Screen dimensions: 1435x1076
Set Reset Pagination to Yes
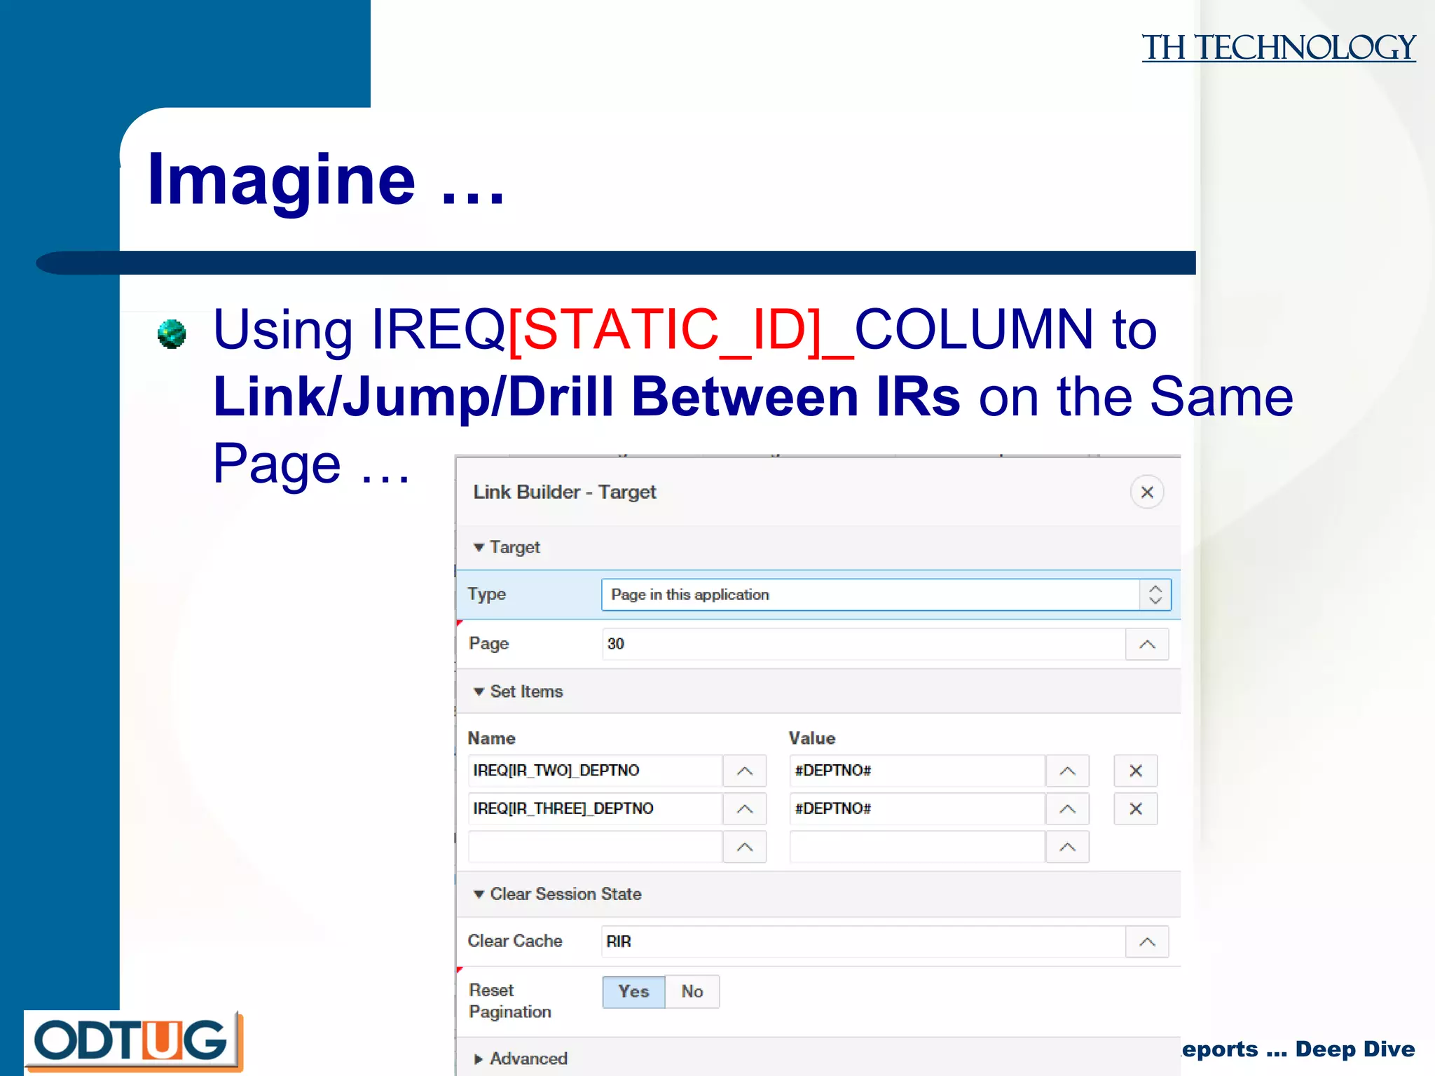633,991
